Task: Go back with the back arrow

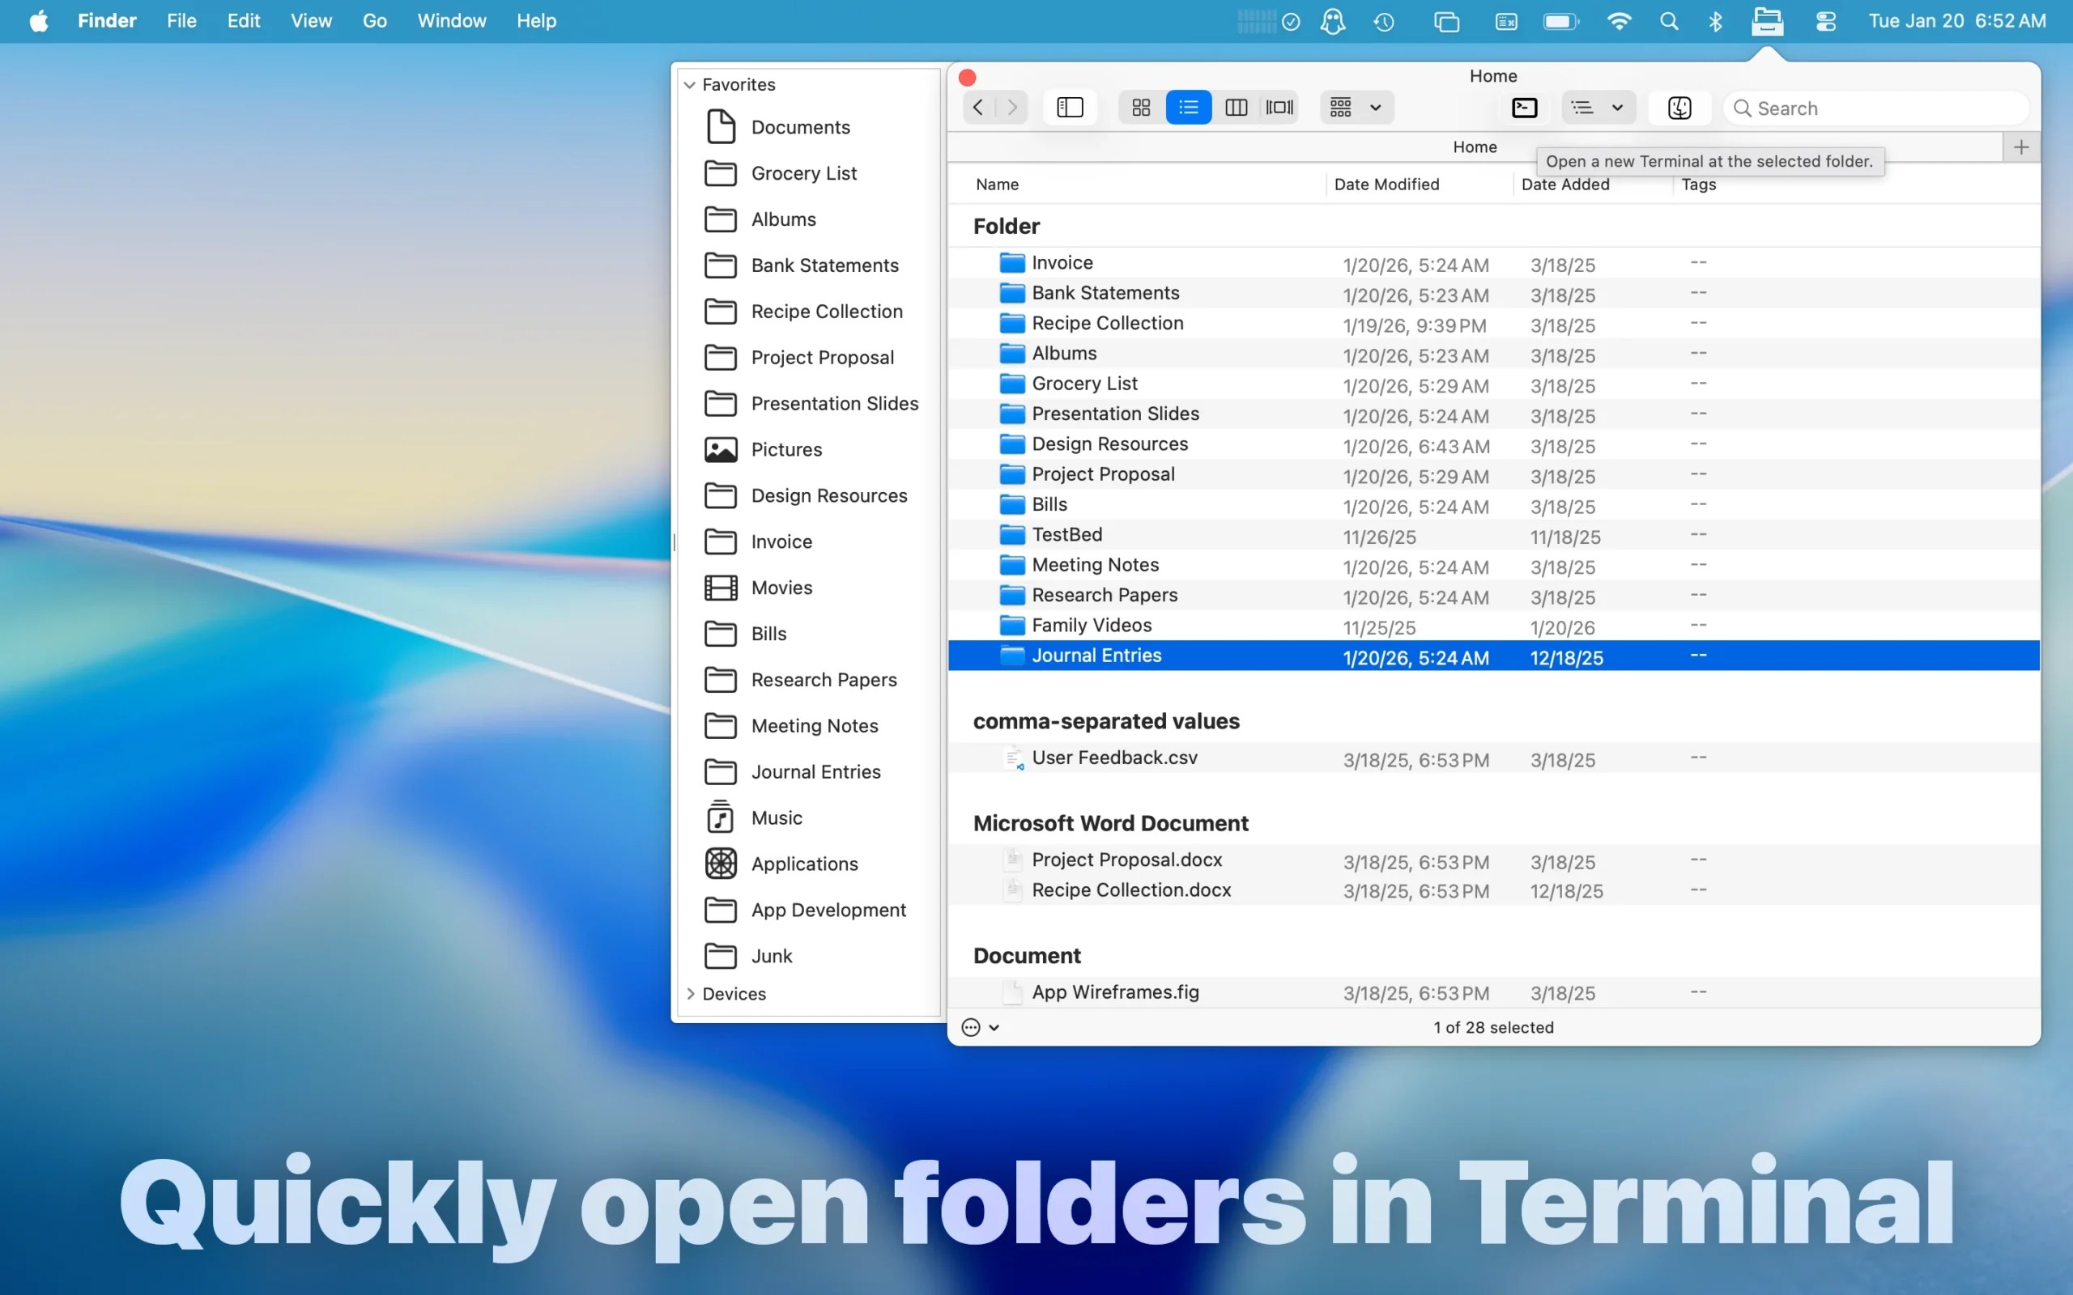Action: pyautogui.click(x=978, y=108)
